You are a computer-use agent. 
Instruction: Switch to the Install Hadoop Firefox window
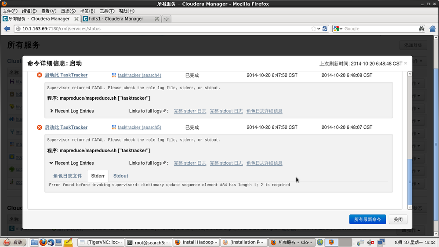click(x=196, y=242)
